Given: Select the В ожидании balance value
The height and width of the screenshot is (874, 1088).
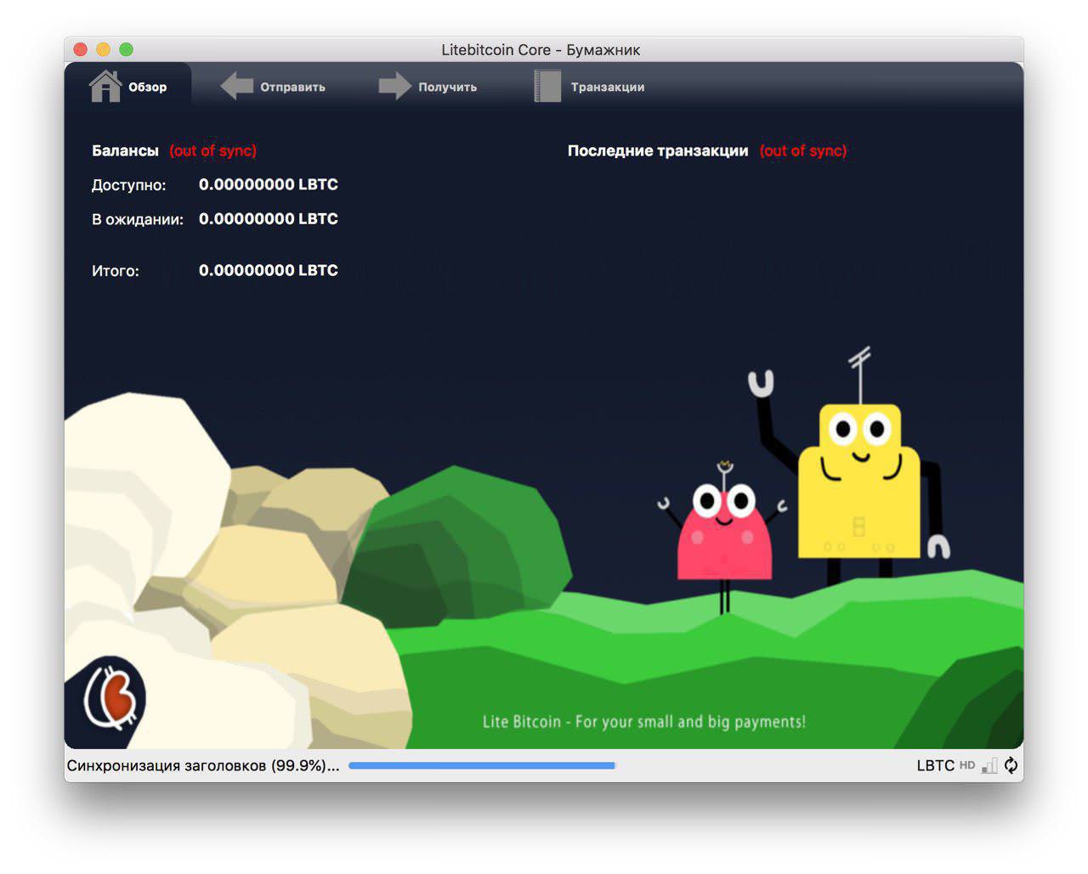Looking at the screenshot, I should point(269,218).
